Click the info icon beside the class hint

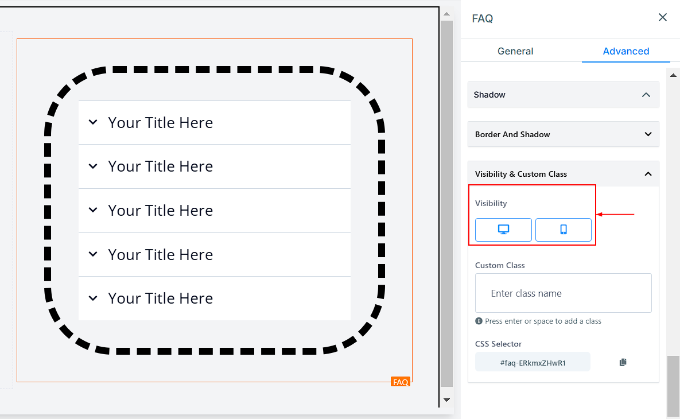479,321
